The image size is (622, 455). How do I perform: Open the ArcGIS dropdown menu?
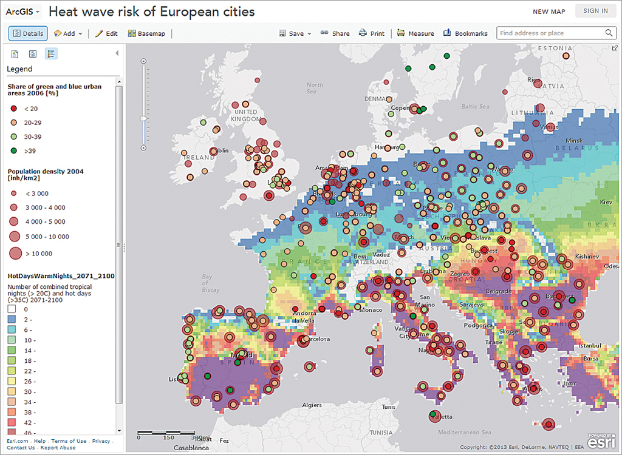22,12
